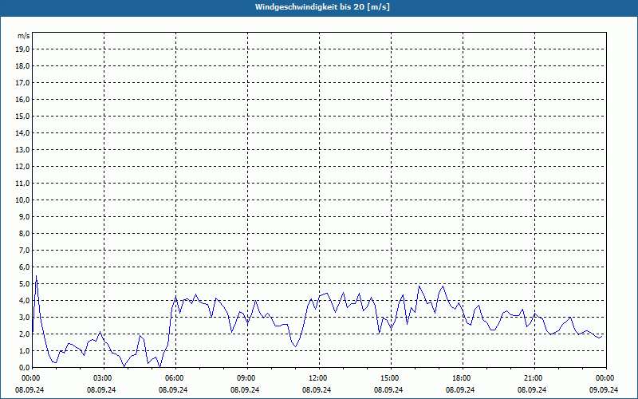This screenshot has height=399, width=638.
Task: Click the '03:00' time label
Action: click(x=104, y=378)
